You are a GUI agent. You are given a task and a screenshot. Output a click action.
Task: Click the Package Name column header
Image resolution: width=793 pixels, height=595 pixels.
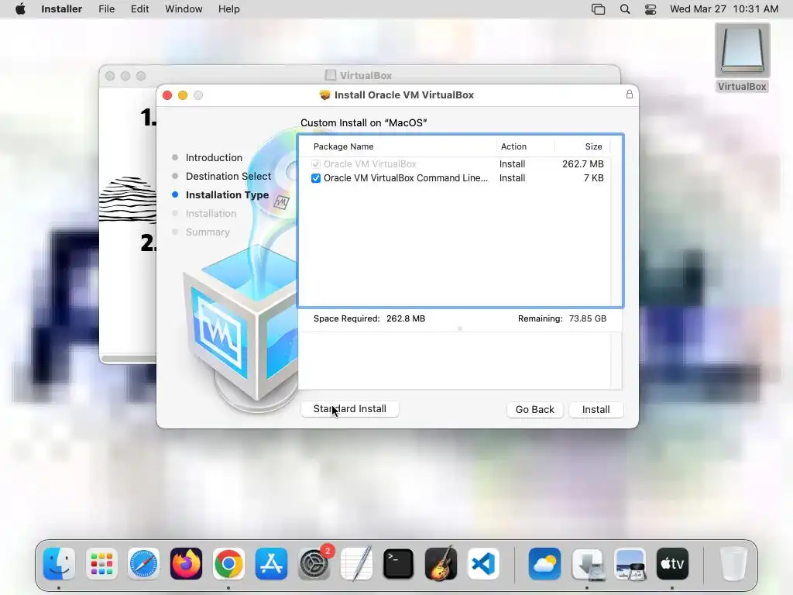pyautogui.click(x=343, y=146)
